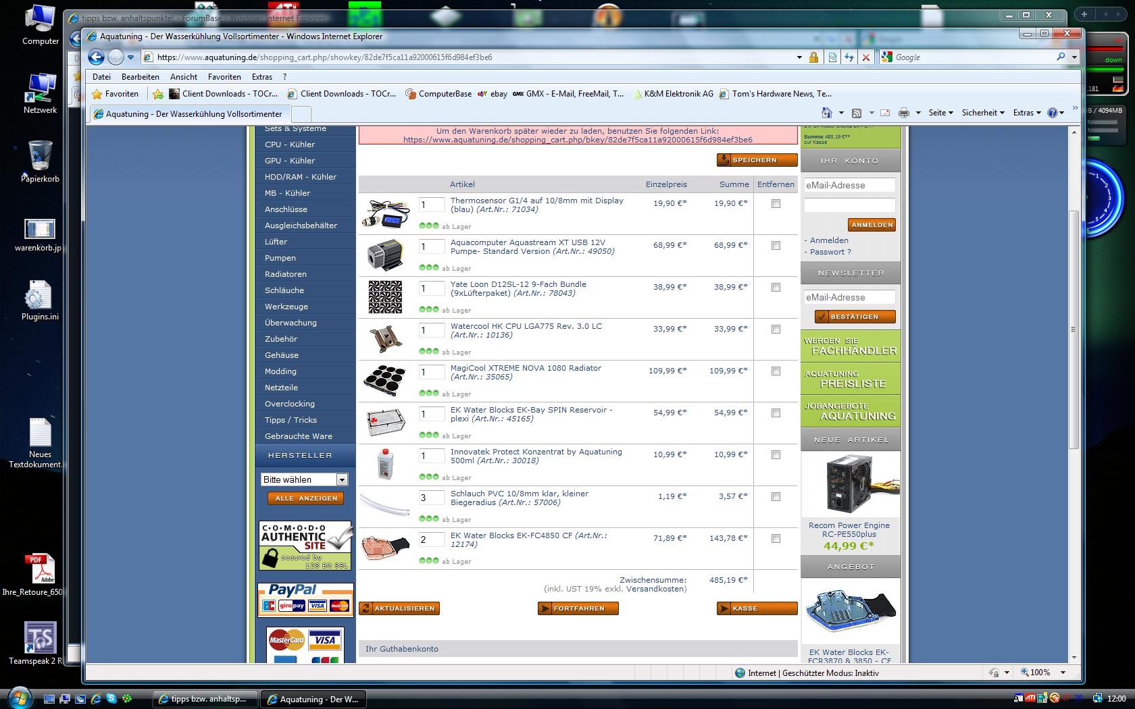Click the Refresh page icon

[x=849, y=57]
